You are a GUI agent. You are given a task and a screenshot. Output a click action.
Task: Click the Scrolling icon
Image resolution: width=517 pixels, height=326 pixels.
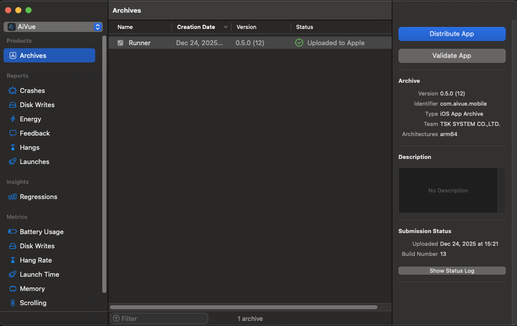coord(13,303)
